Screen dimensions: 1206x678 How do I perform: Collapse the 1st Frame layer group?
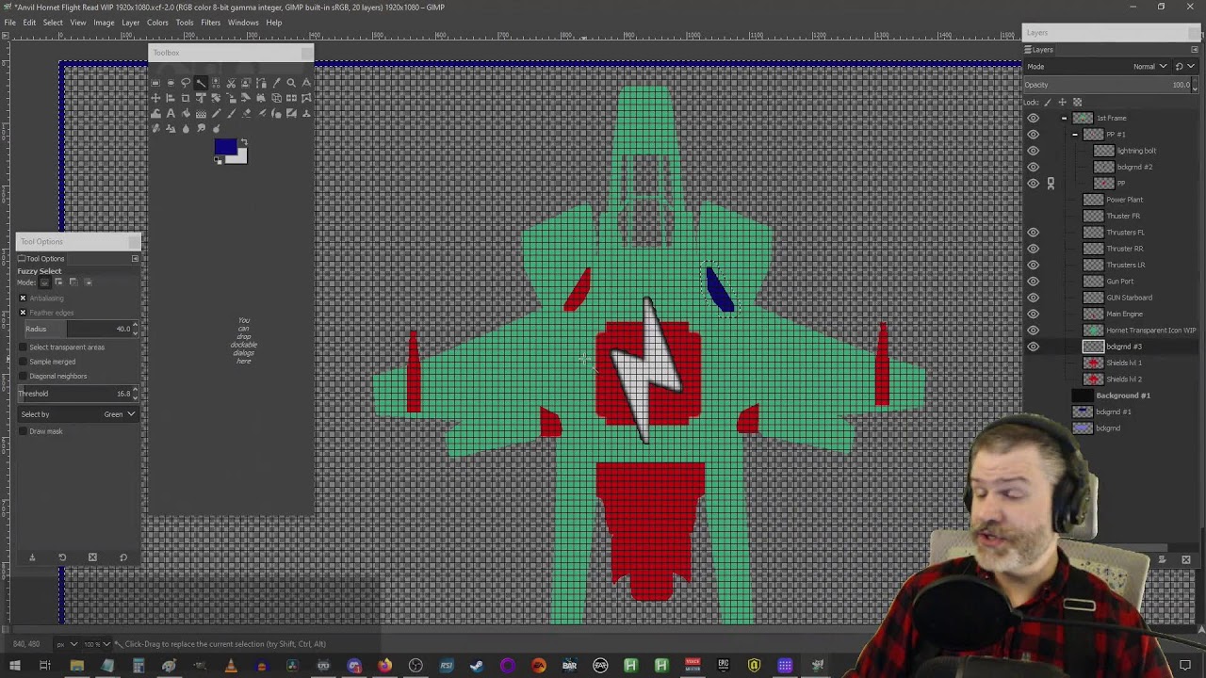(1064, 119)
